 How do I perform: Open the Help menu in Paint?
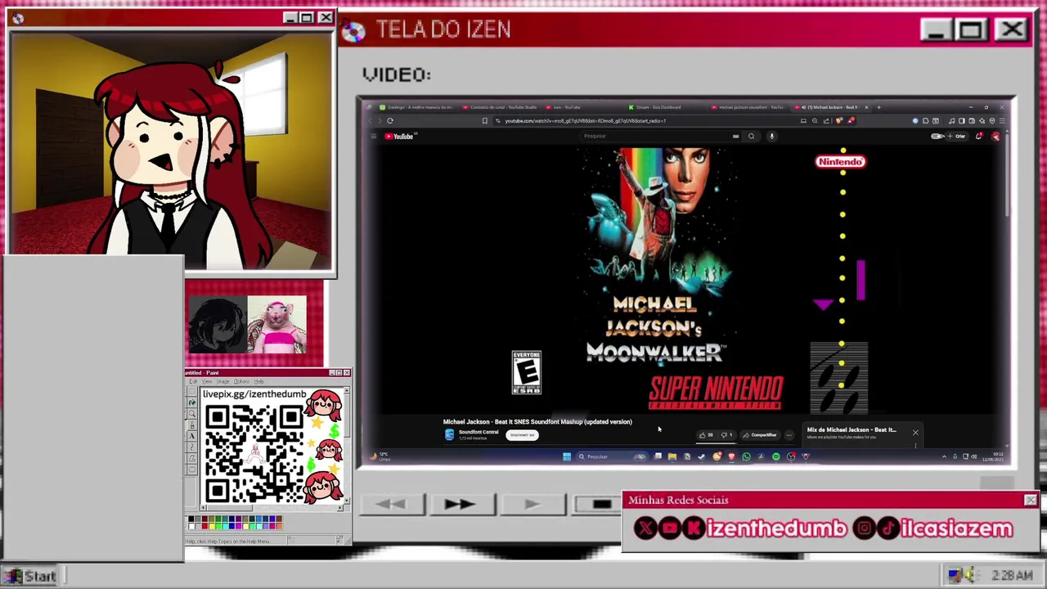[259, 381]
